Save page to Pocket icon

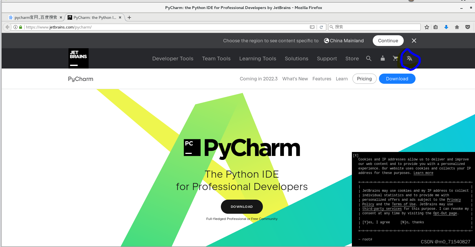tap(468, 27)
